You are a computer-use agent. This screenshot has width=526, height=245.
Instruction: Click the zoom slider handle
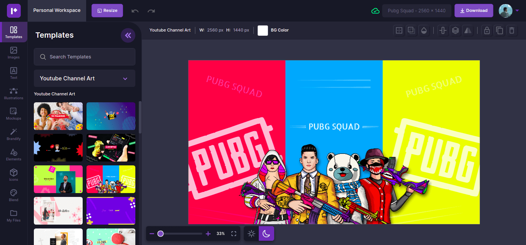click(161, 233)
